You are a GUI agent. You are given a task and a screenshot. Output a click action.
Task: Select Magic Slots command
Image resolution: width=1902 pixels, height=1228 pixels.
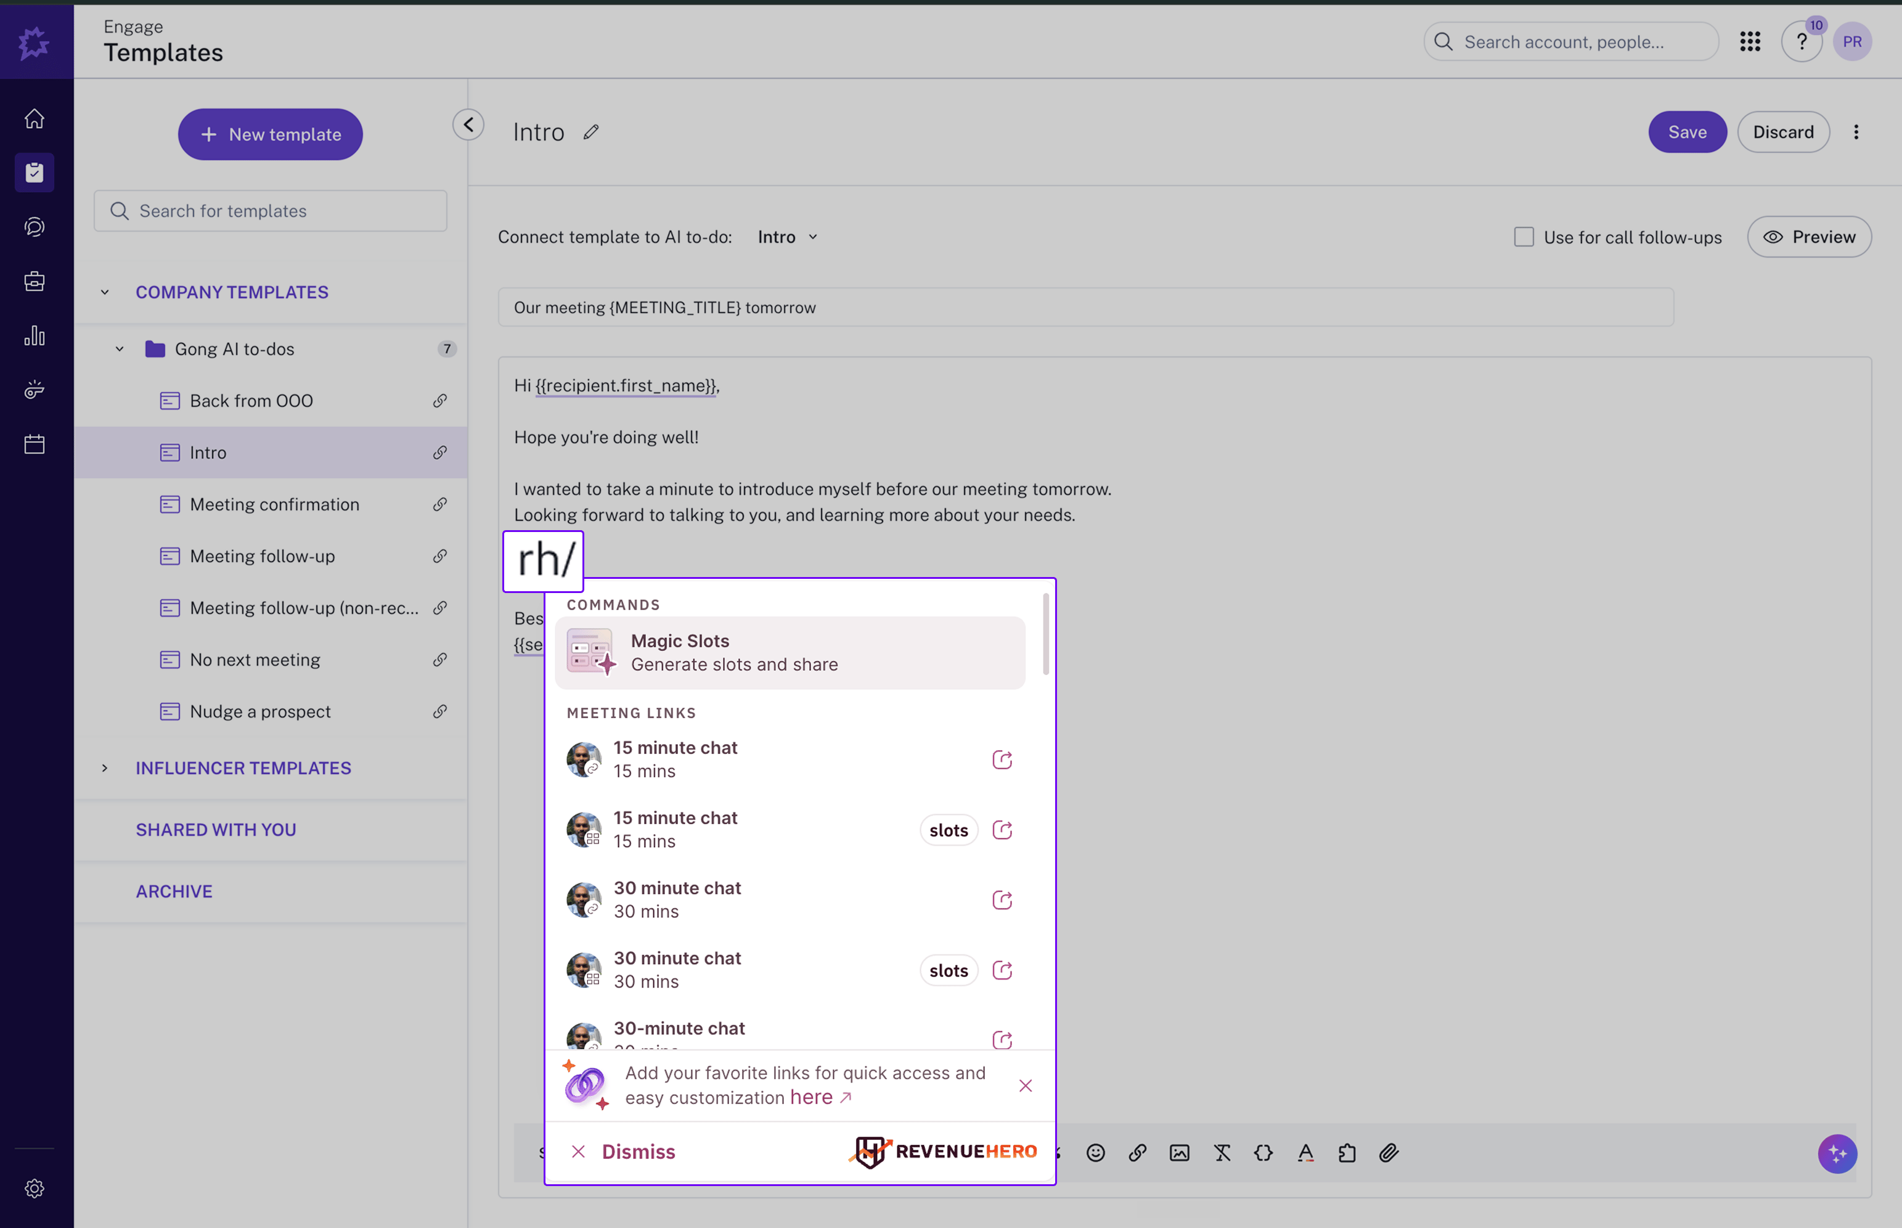click(x=790, y=652)
